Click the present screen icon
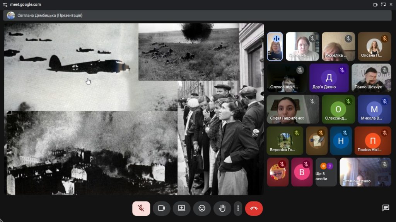The image size is (396, 222). 181,208
